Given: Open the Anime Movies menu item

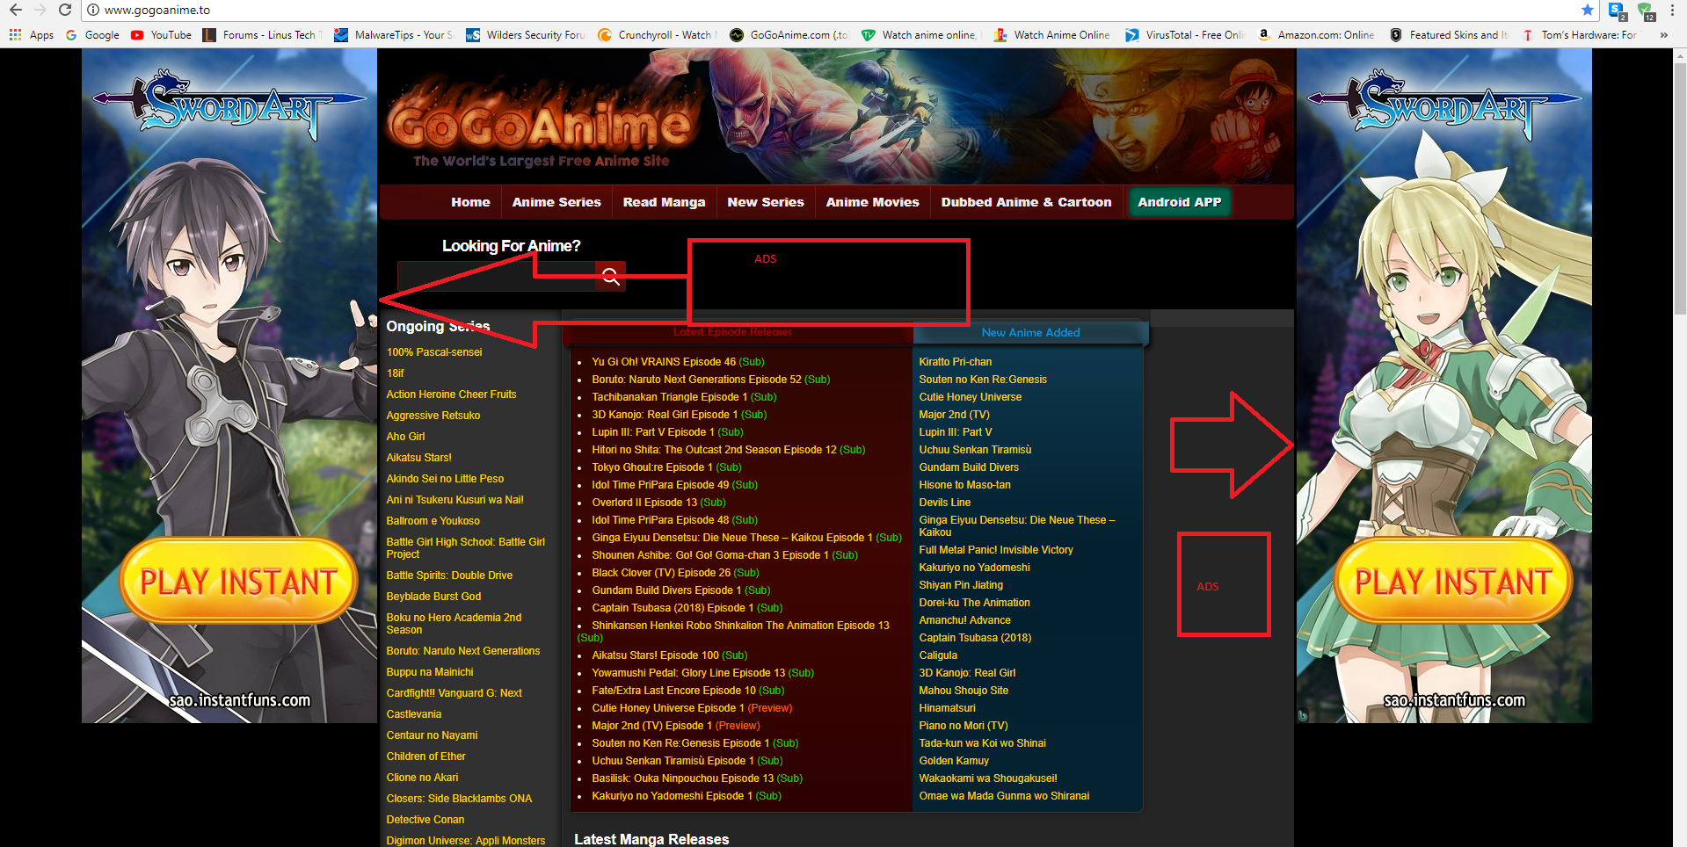Looking at the screenshot, I should click(x=872, y=202).
